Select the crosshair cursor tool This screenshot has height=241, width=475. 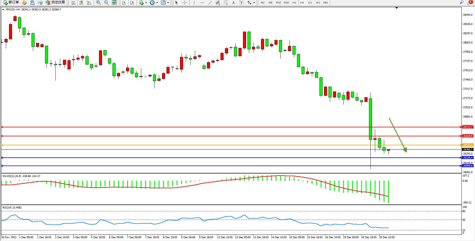click(x=184, y=3)
